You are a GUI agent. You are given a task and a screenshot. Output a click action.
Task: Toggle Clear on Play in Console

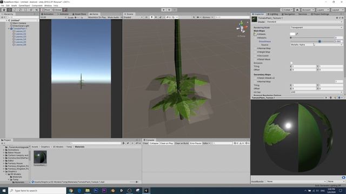pos(167,143)
